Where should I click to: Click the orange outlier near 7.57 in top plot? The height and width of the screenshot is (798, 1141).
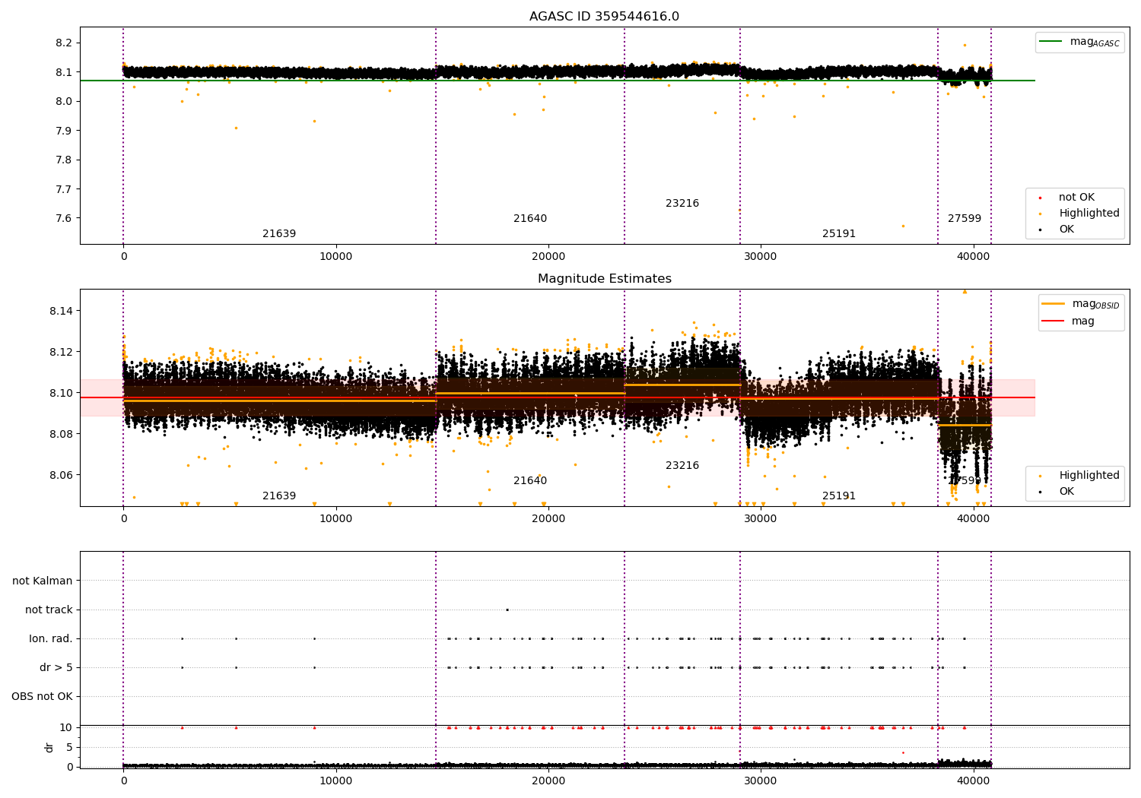click(903, 226)
